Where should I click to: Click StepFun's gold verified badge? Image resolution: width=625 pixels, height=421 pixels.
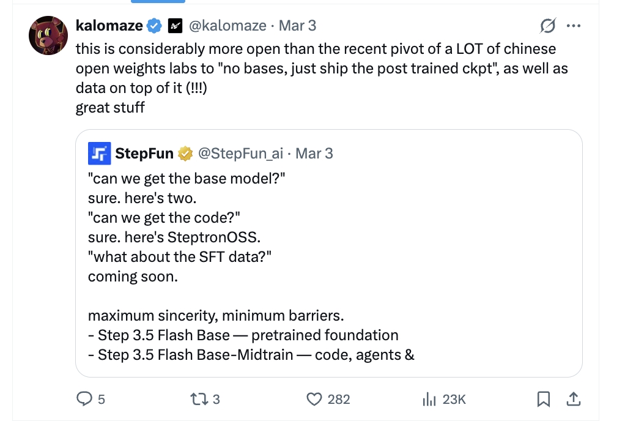pos(185,153)
